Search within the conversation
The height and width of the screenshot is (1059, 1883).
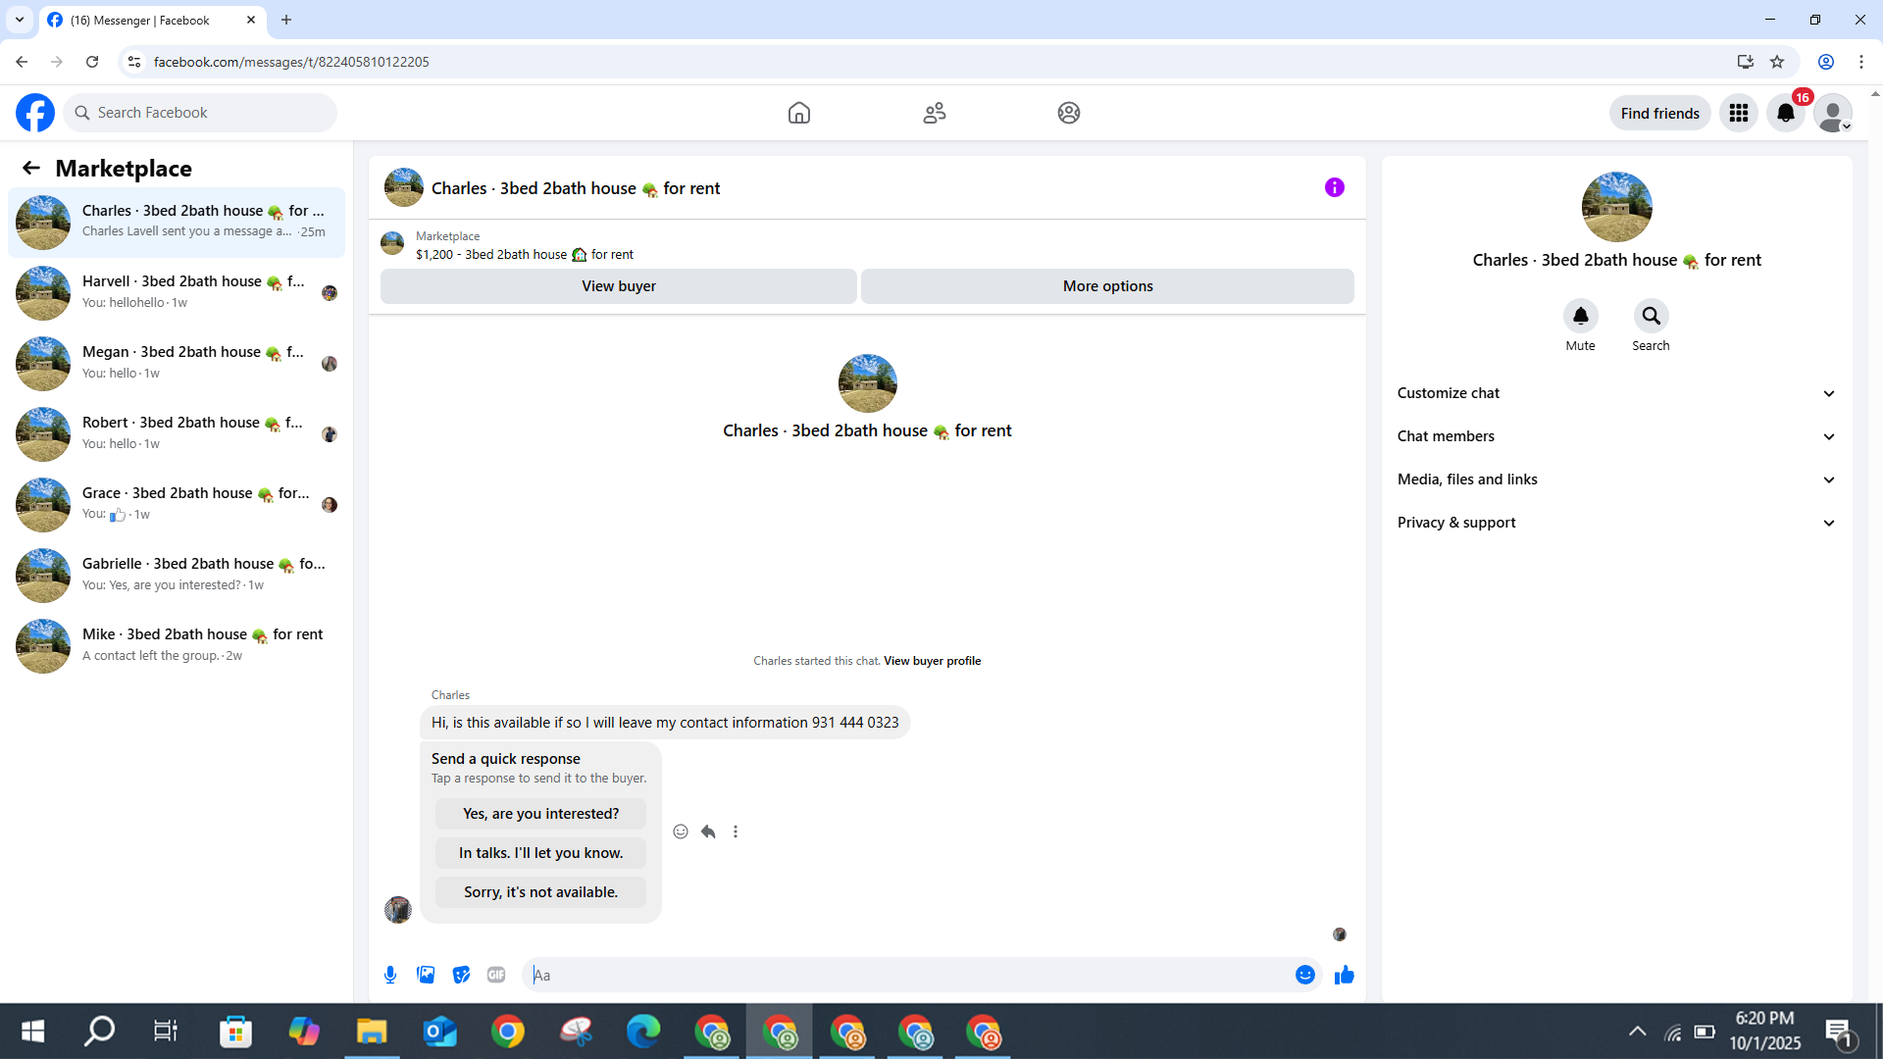1652,316
